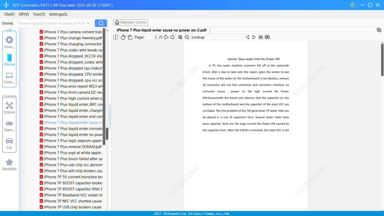
Task: Rotate the PDF page counterclockwise
Action: 123,37
